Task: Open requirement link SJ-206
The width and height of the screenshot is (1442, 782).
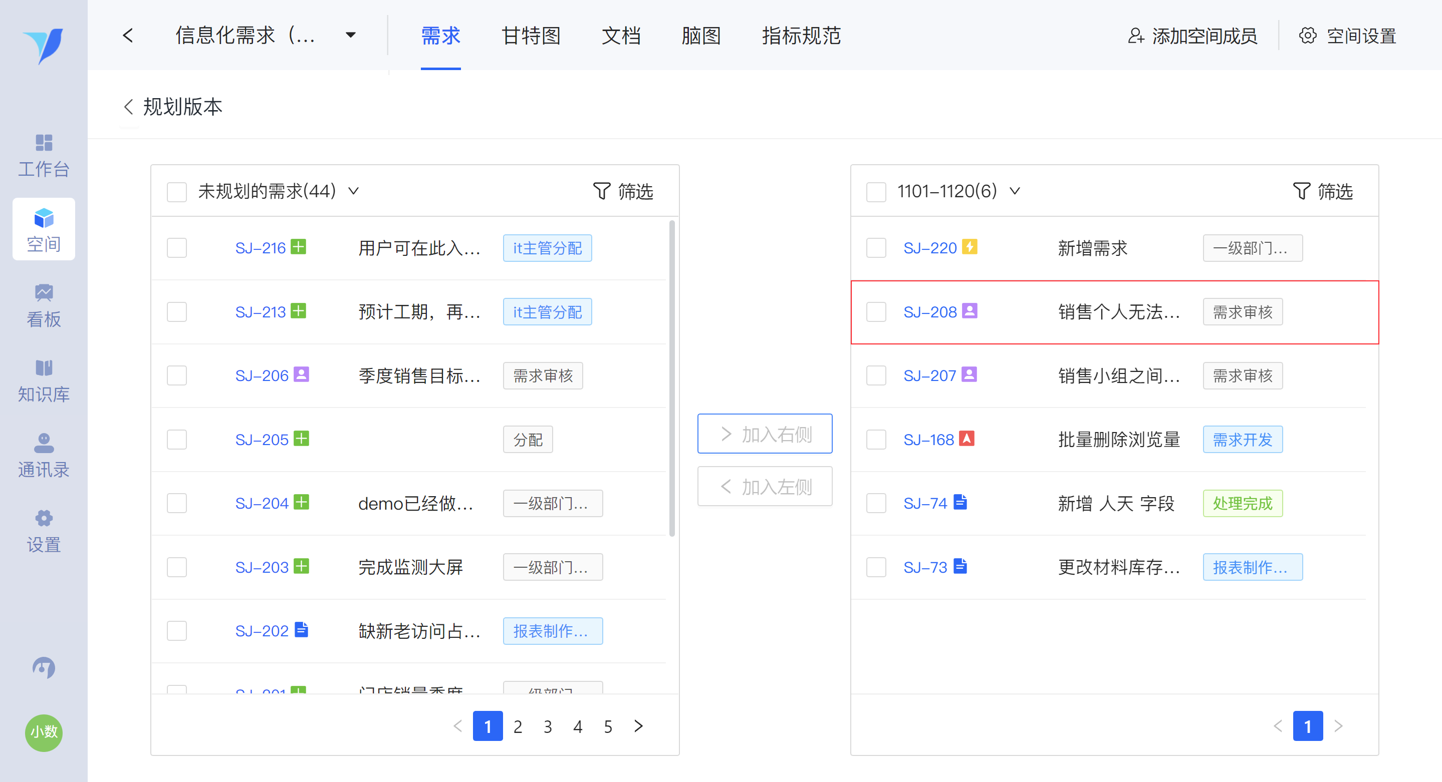Action: (x=262, y=375)
